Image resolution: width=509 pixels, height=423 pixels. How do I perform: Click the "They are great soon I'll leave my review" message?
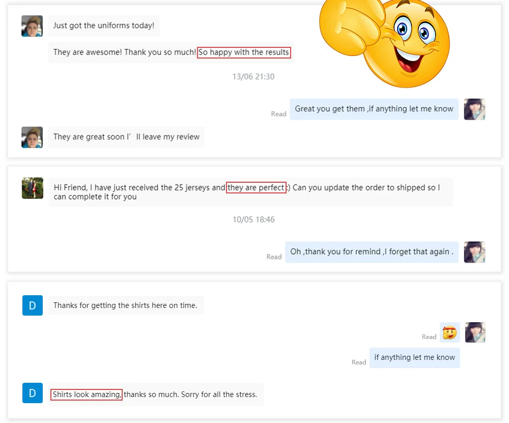[x=126, y=137]
